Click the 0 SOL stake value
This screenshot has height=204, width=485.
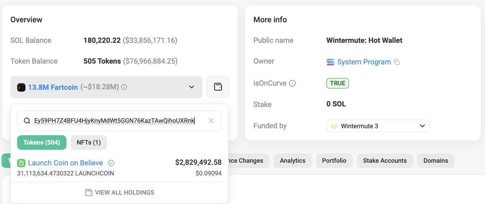[336, 104]
